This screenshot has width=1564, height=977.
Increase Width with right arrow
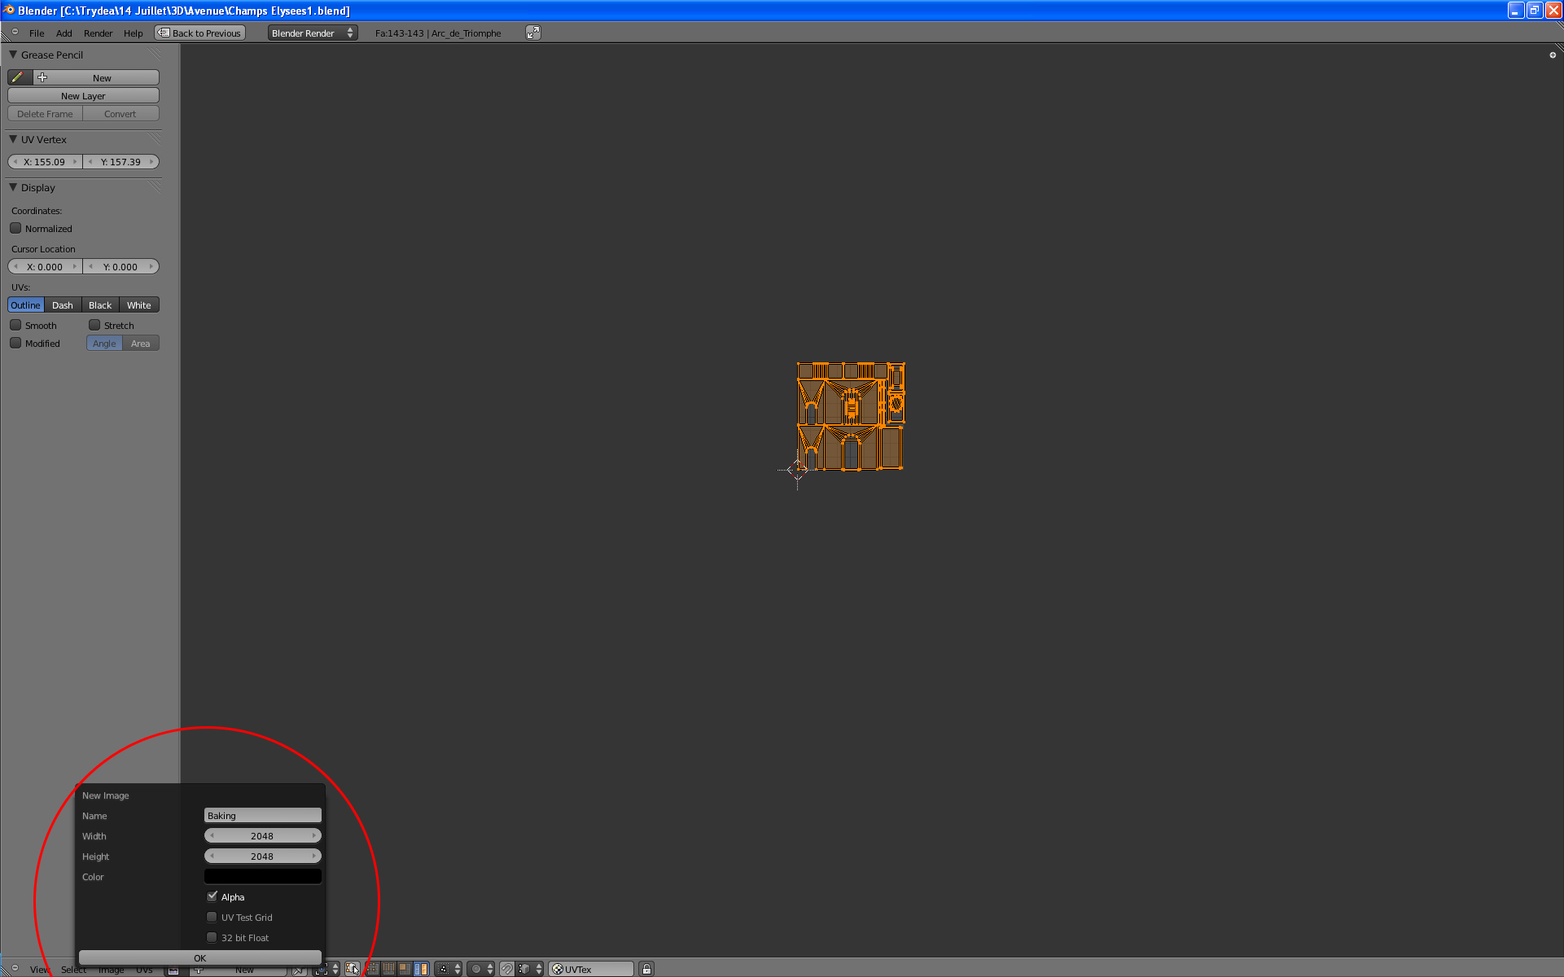click(314, 835)
